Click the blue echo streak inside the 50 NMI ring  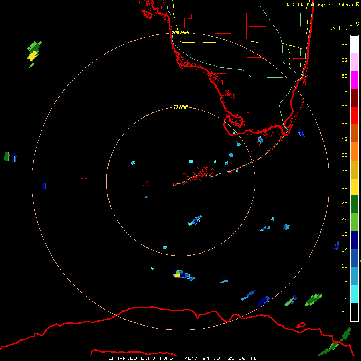pos(195,220)
